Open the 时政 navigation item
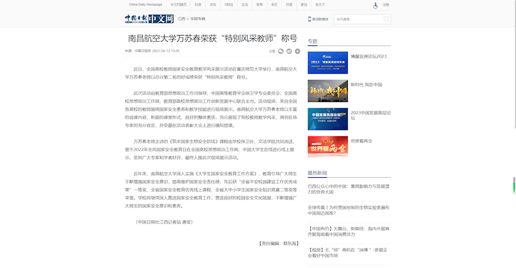The width and height of the screenshot is (516, 268). click(198, 5)
